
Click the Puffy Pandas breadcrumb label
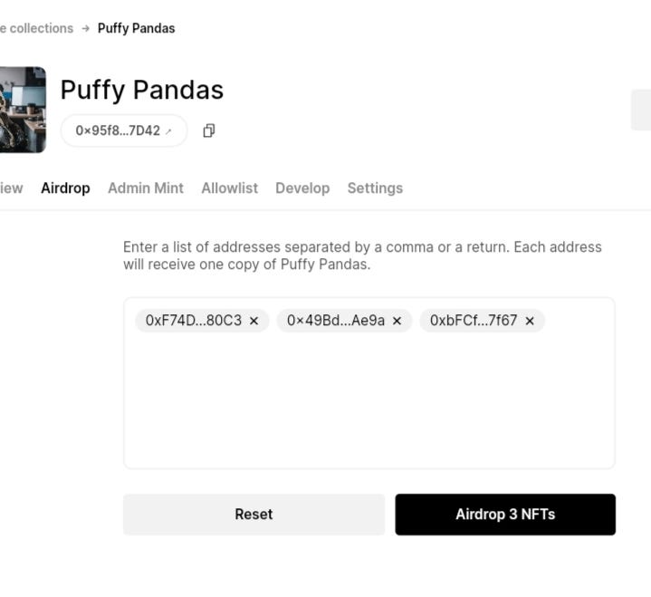(136, 28)
